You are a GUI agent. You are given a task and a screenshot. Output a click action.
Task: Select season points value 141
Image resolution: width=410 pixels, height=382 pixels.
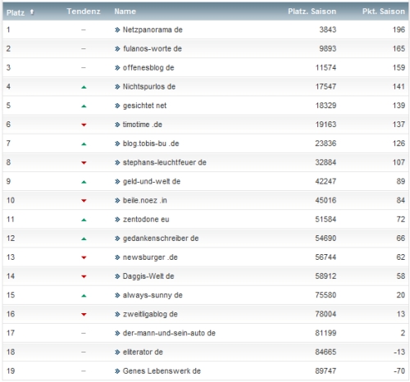click(399, 87)
